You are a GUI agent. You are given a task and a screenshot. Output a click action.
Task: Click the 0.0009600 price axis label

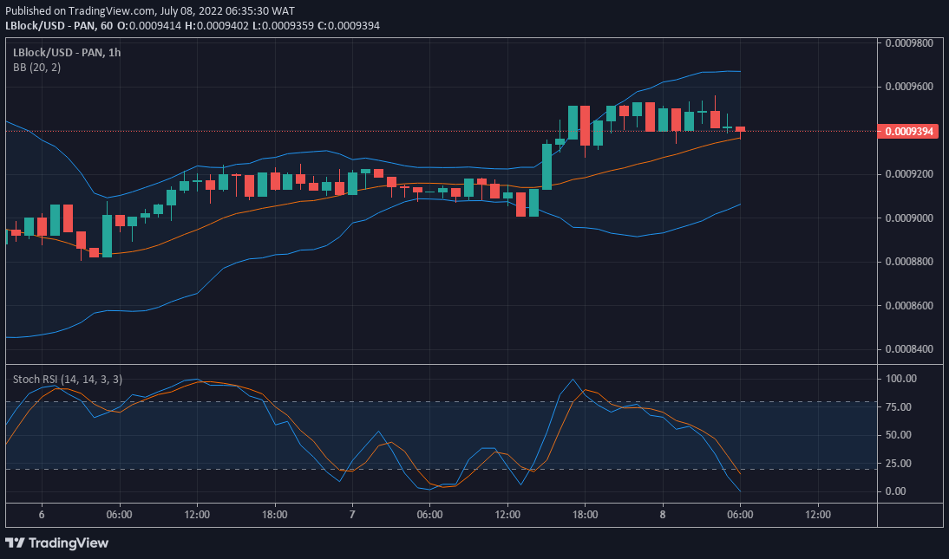point(909,87)
